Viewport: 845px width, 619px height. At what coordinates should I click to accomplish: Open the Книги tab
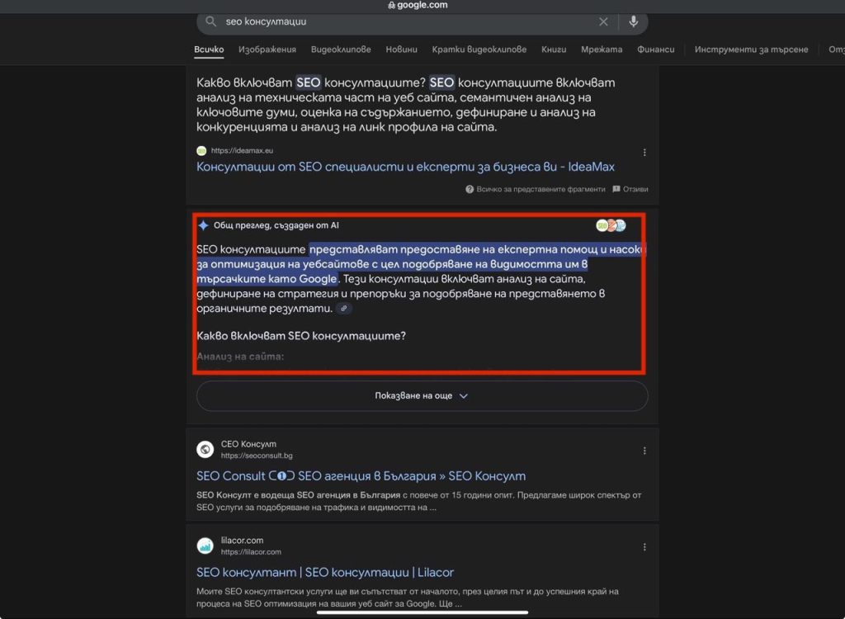(554, 49)
